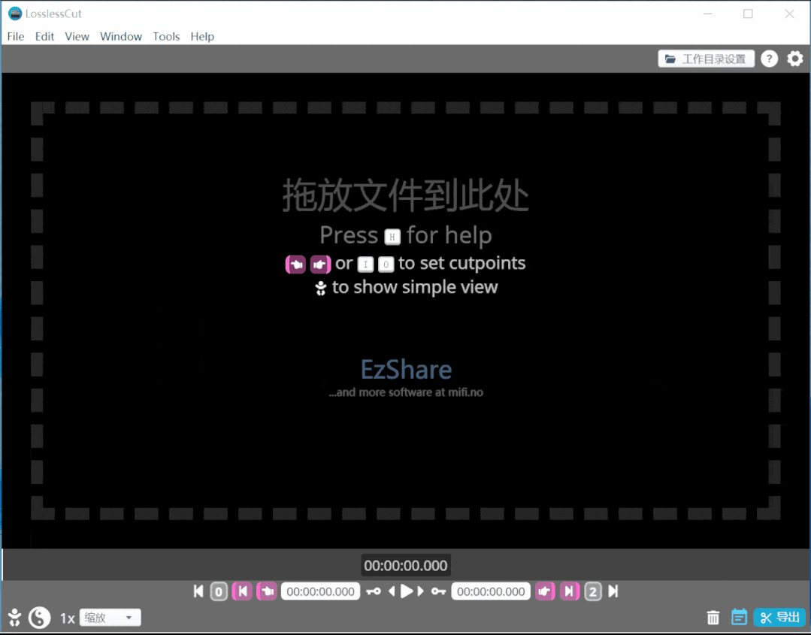Set cut end with right pointing hand
Viewport: 811px width, 635px height.
(545, 591)
